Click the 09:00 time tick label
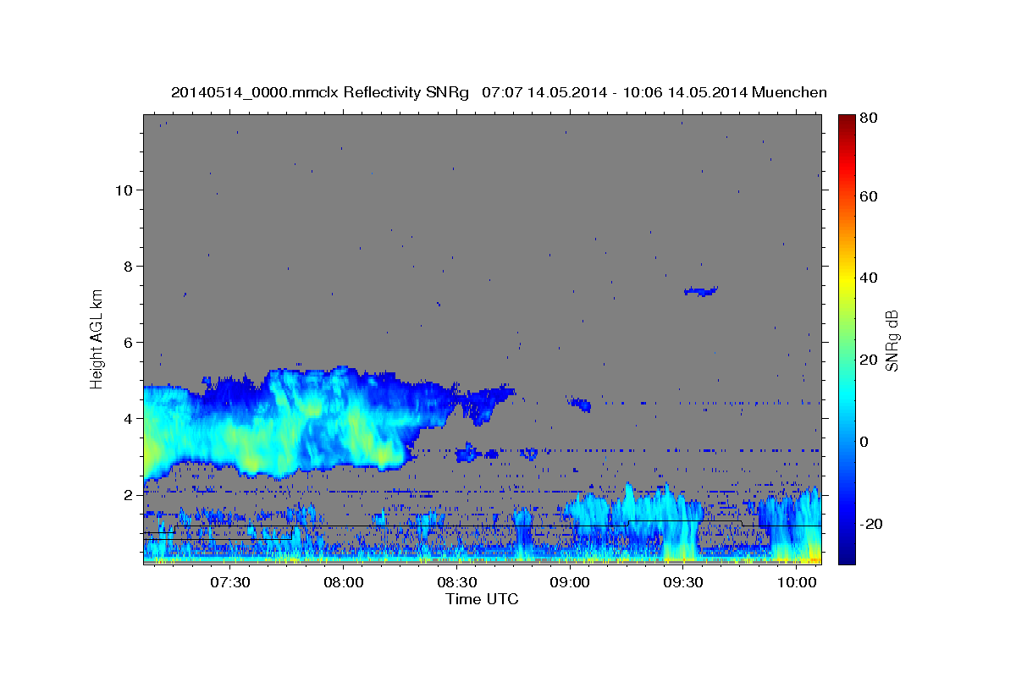1016x677 pixels. (570, 582)
